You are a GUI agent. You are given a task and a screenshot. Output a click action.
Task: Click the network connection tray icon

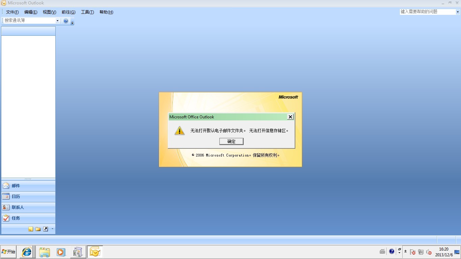coord(421,252)
